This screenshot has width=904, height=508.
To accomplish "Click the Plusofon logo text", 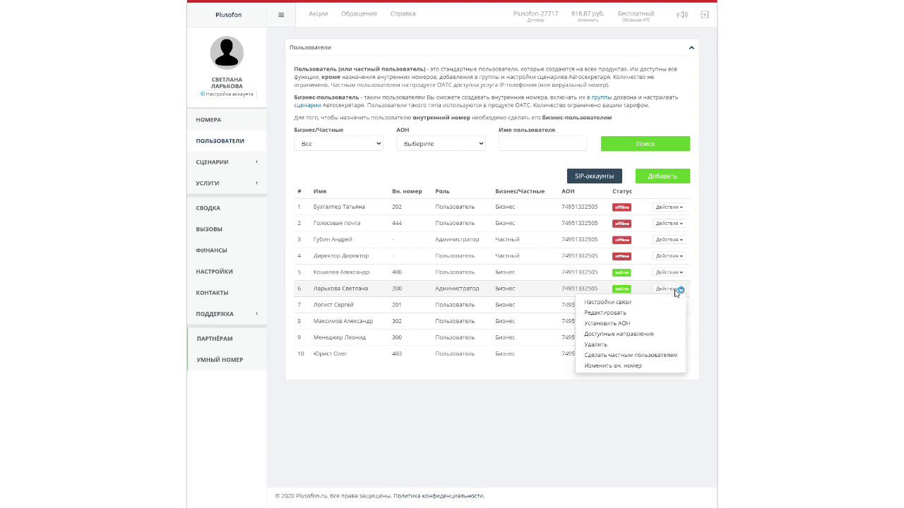I will (228, 15).
